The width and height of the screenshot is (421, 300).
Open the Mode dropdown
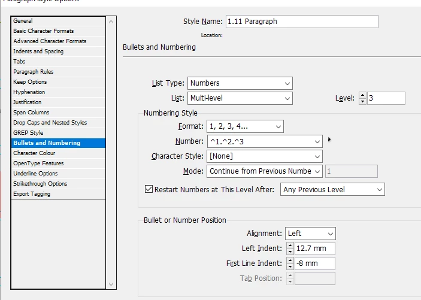pyautogui.click(x=265, y=171)
